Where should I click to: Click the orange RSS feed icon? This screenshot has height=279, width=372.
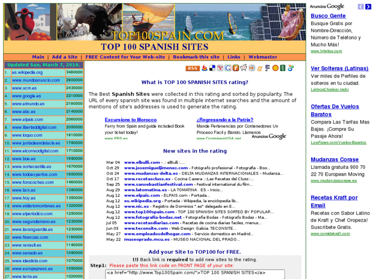pyautogui.click(x=192, y=69)
